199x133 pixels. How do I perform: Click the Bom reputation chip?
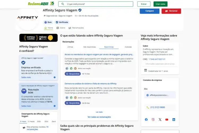48,22
